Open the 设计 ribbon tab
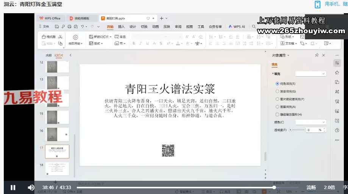Image resolution: width=348 pixels, height=194 pixels. coord(133,27)
